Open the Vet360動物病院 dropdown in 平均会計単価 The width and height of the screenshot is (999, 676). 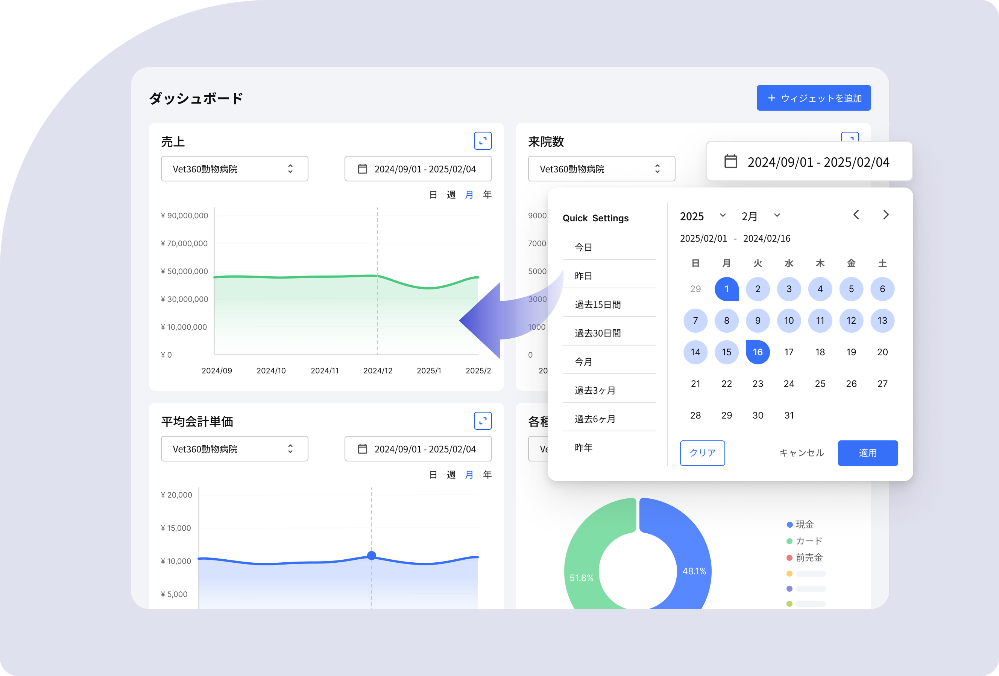(234, 449)
